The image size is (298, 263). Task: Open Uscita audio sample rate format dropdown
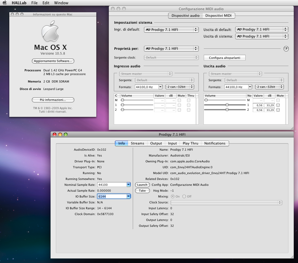point(250,87)
